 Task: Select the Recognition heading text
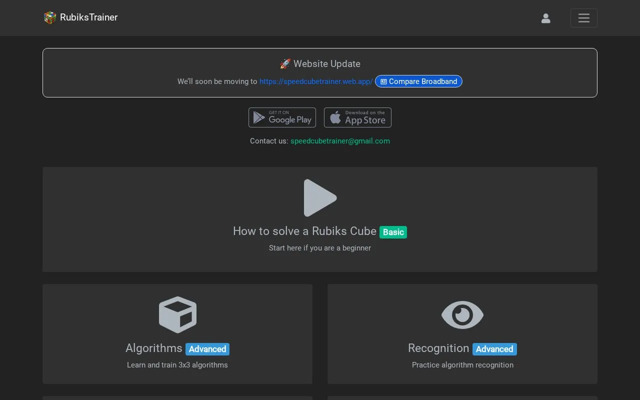click(x=438, y=348)
